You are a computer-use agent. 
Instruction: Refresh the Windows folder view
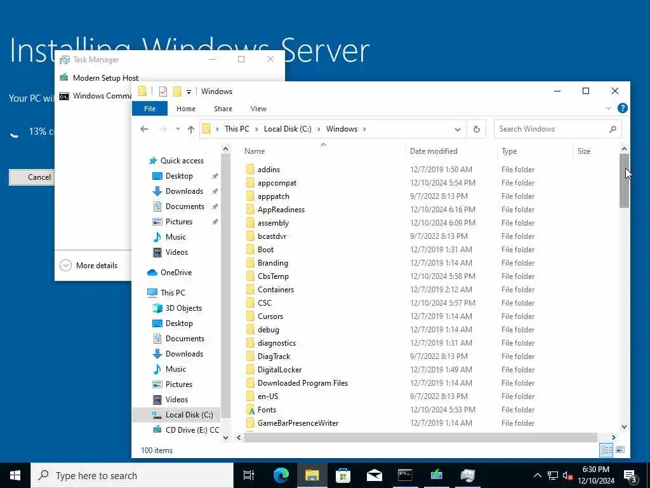[476, 129]
